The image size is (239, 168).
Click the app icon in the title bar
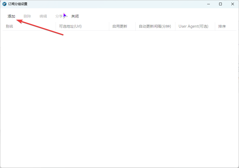4,4
